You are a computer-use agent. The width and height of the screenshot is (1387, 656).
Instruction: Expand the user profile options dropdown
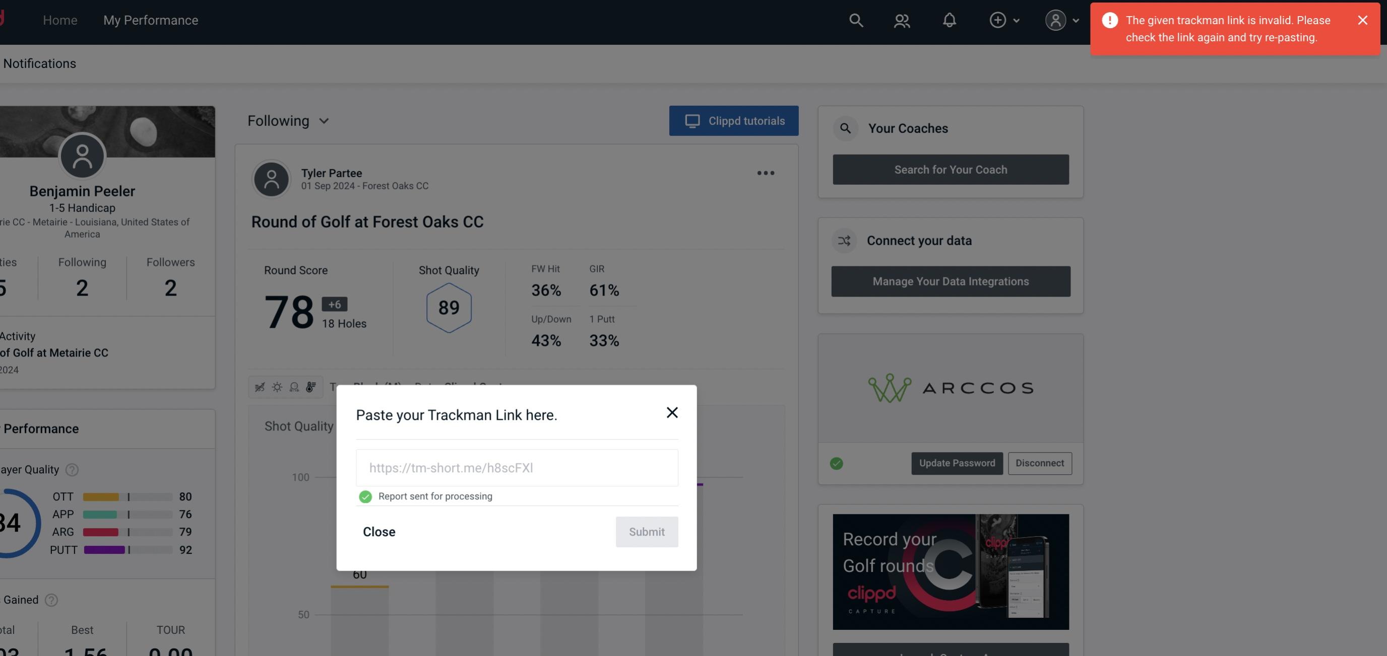pos(1061,19)
